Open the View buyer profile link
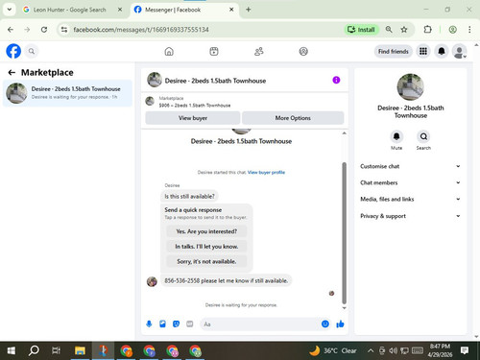Viewport: 480px width, 360px height. (266, 172)
